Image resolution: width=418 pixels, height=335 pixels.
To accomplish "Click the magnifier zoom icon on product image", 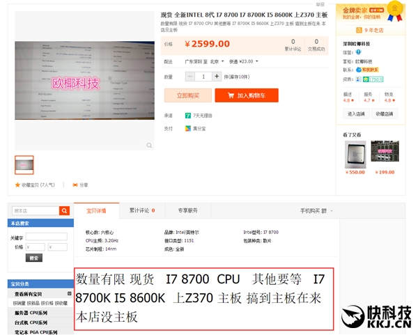I will (149, 146).
